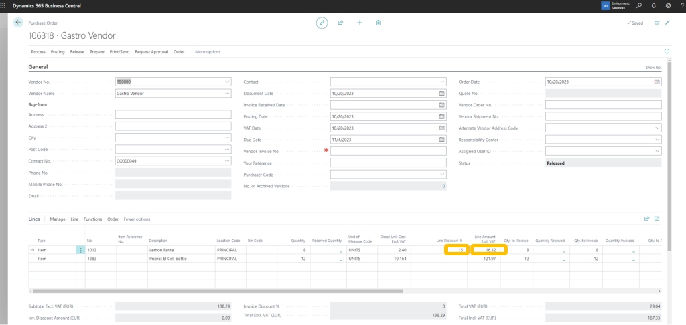The width and height of the screenshot is (686, 325).
Task: Expand Alternate Vendor Address Code dropdown
Action: [657, 128]
